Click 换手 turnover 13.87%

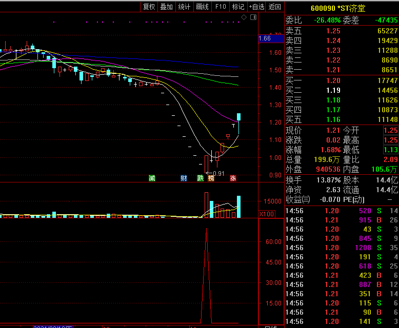pyautogui.click(x=329, y=180)
